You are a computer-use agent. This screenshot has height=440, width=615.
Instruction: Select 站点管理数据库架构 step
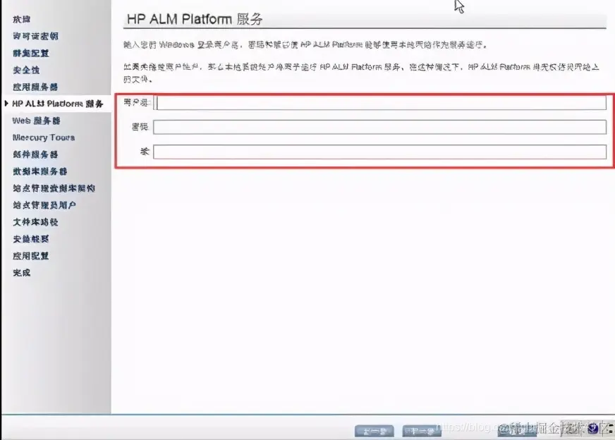click(x=54, y=188)
